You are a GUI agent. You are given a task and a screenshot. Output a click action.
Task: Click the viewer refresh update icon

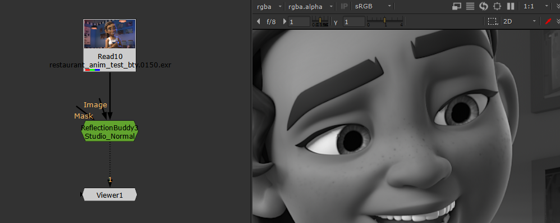tap(484, 6)
